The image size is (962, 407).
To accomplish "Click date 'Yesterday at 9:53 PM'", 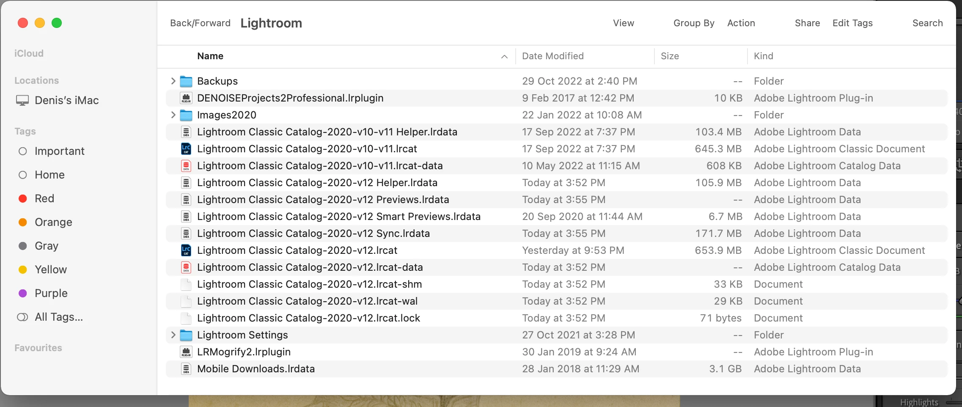I will 573,250.
